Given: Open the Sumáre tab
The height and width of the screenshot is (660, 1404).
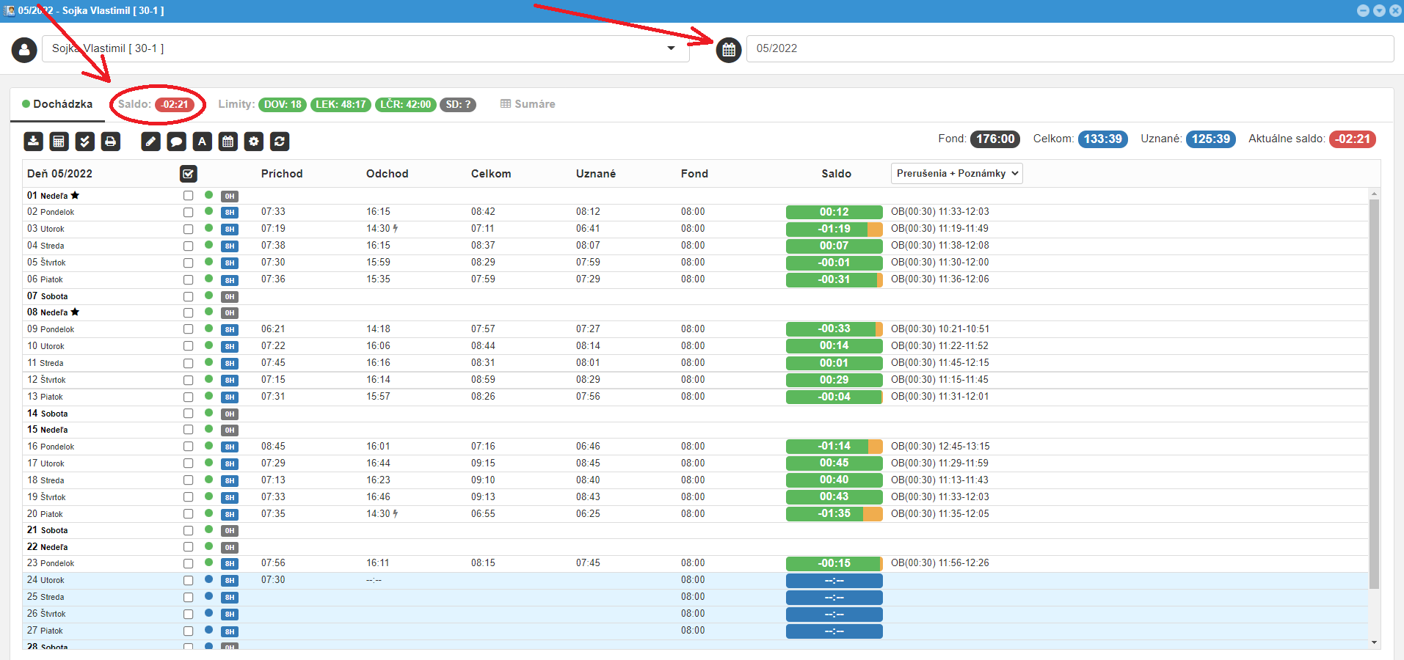Looking at the screenshot, I should 528,104.
